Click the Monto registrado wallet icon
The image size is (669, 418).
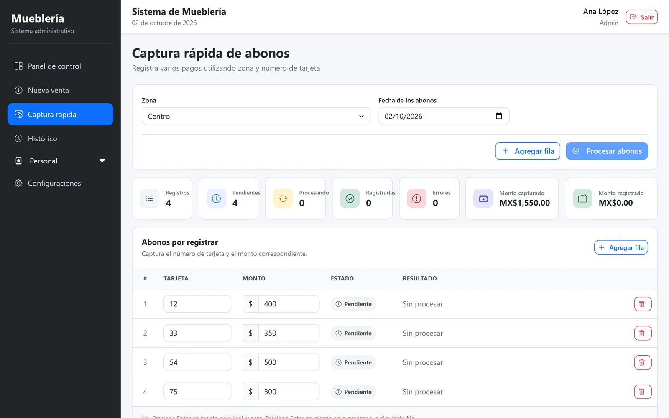click(x=582, y=199)
